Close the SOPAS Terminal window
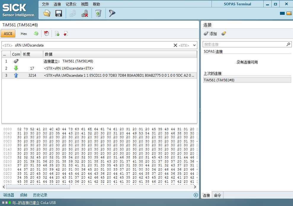Image resolution: width=293 pixels, height=206 pixels. [286, 4]
